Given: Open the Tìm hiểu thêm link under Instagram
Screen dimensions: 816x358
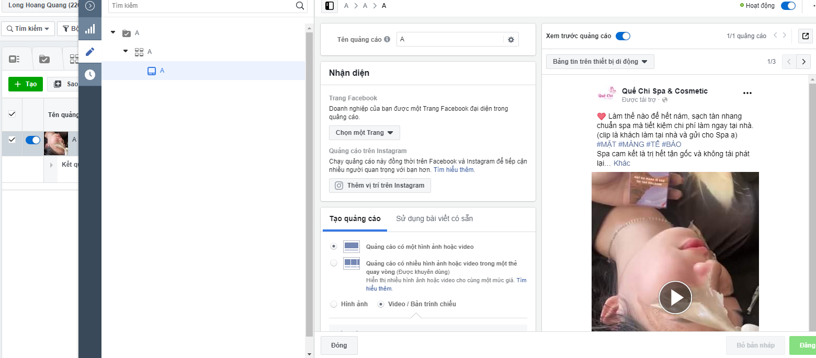Looking at the screenshot, I should pos(454,170).
